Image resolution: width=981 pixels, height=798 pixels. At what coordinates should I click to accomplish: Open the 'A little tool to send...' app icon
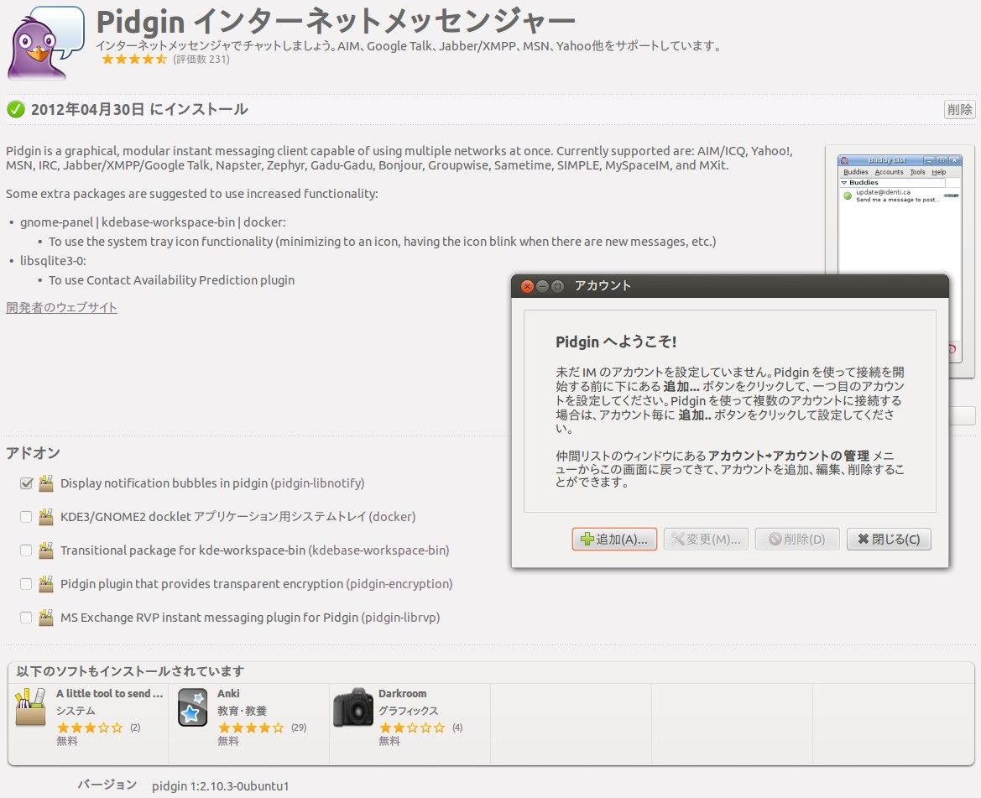point(31,707)
